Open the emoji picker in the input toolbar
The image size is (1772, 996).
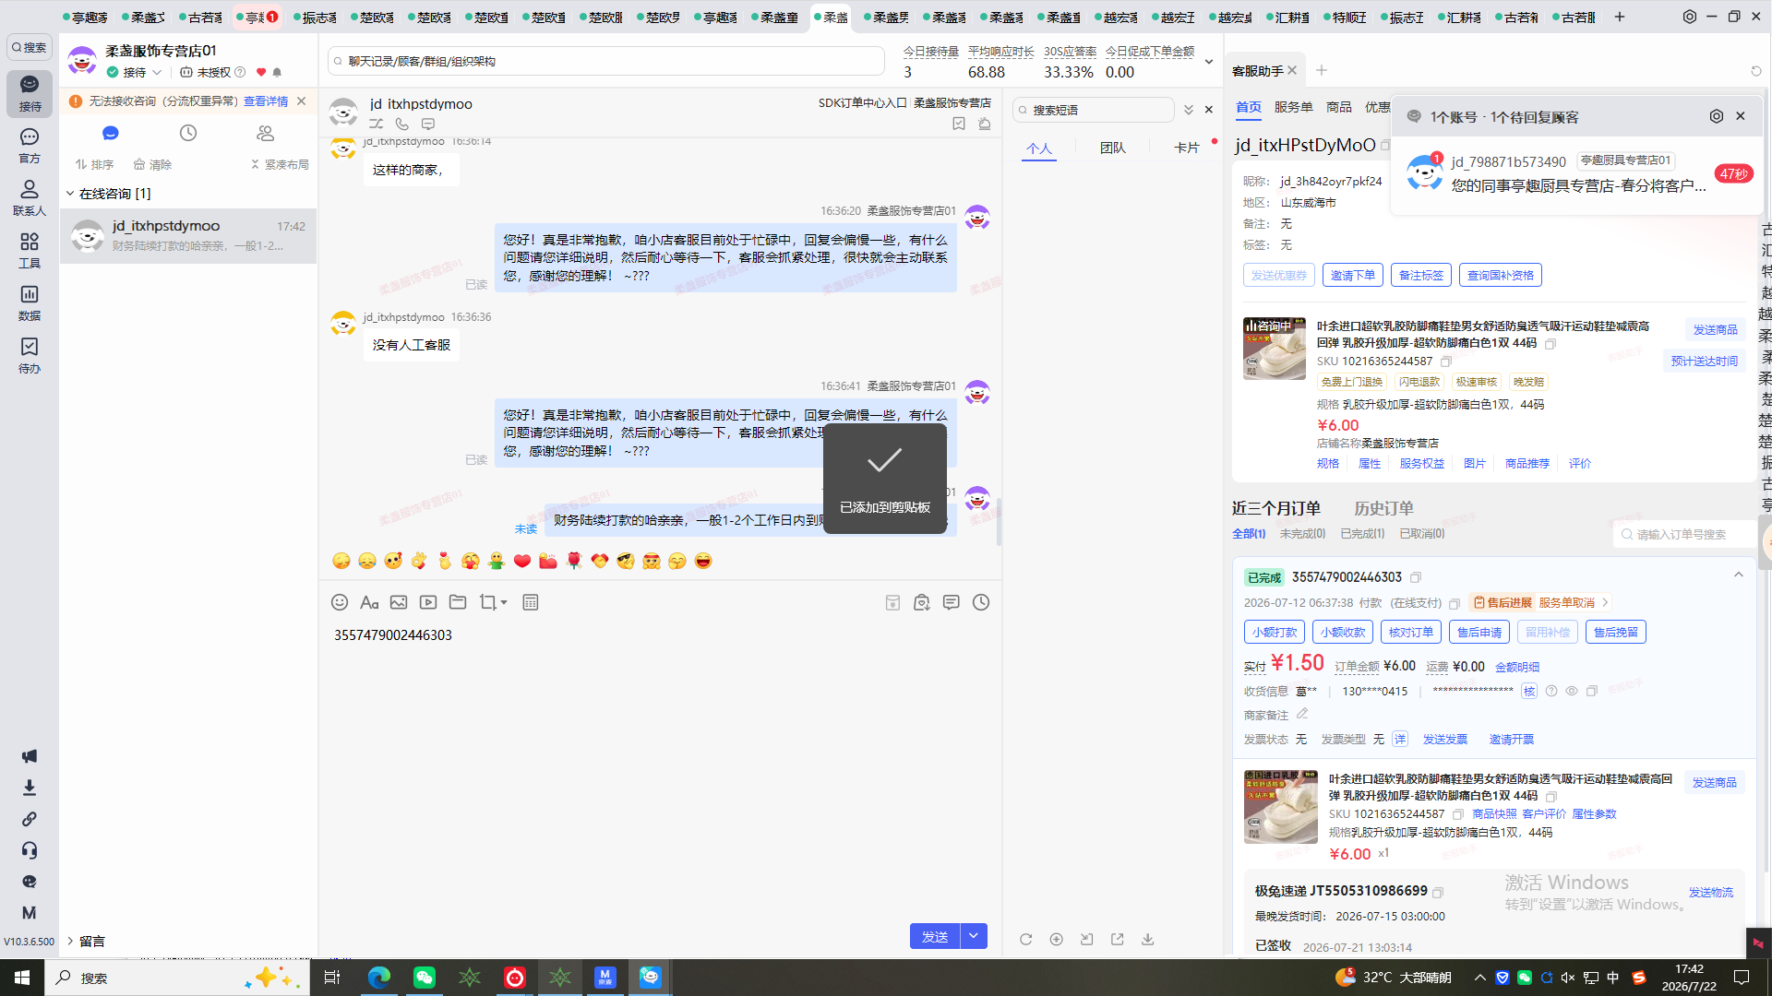click(x=340, y=602)
